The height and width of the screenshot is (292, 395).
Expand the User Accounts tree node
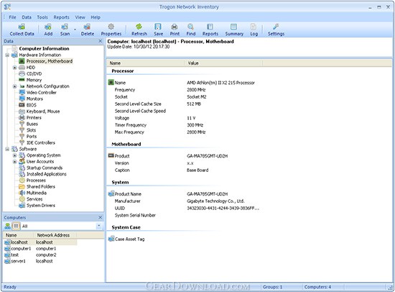[x=14, y=162]
